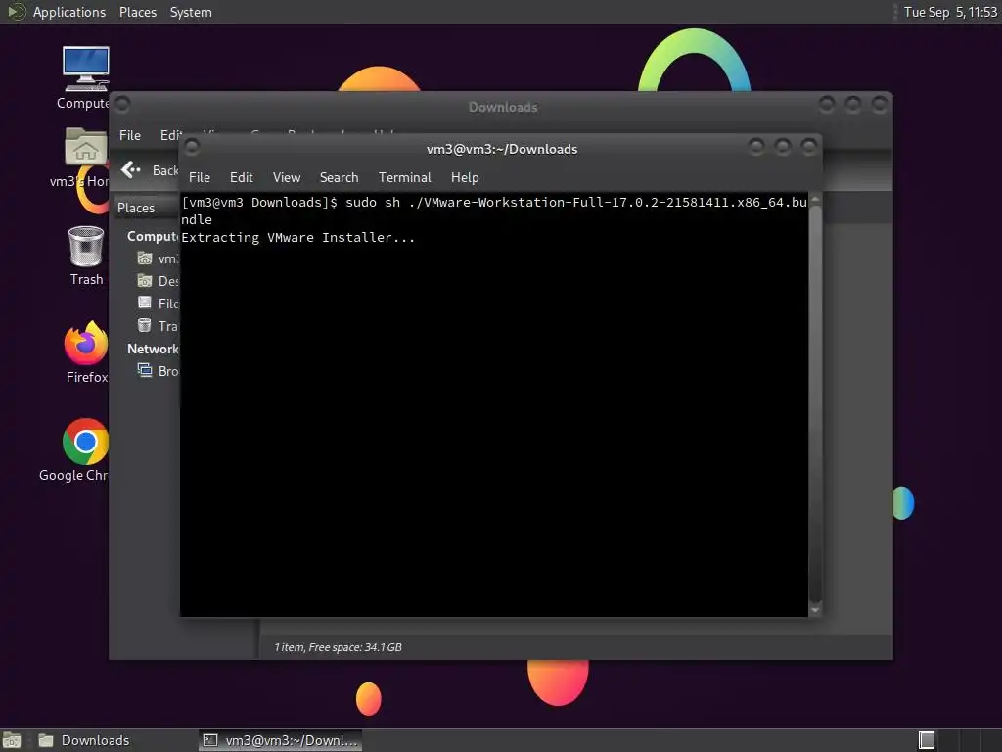The image size is (1002, 752).
Task: Click the terminal scrollbar up arrow
Action: click(x=815, y=200)
